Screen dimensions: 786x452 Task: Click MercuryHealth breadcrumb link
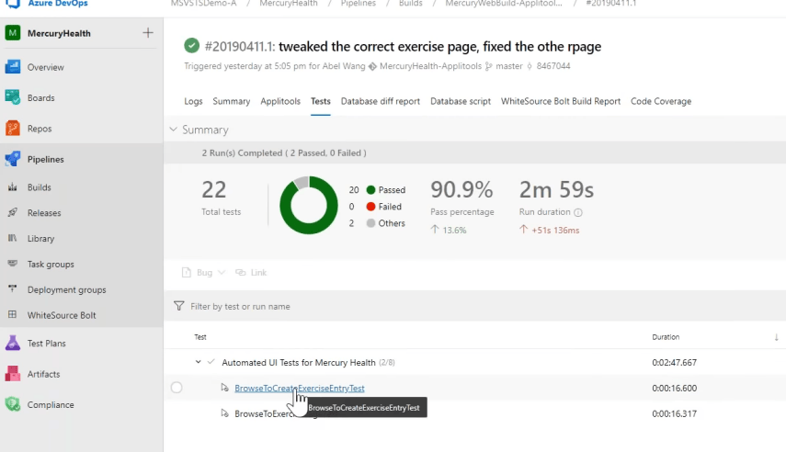289,3
